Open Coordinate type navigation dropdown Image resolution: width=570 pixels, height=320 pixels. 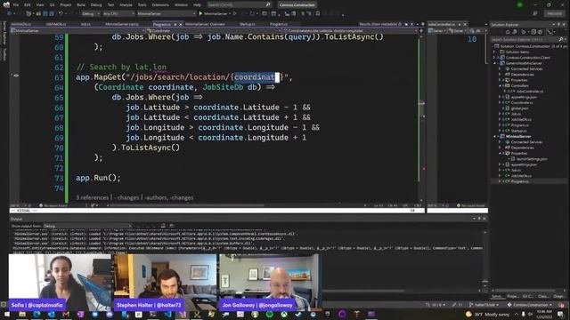coord(214,31)
